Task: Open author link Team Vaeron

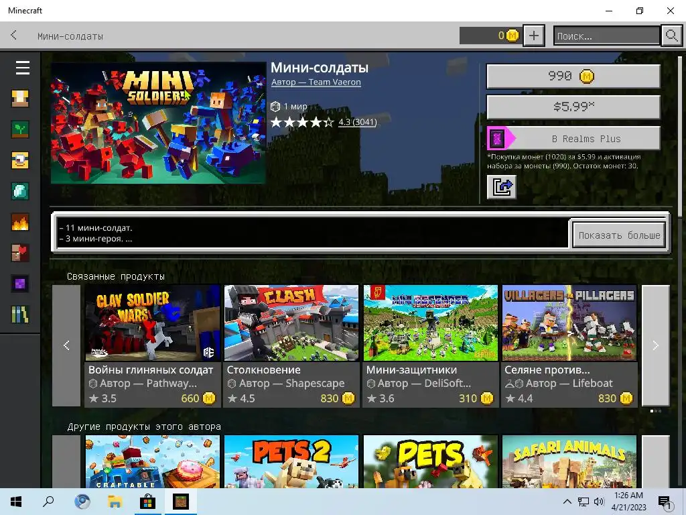Action: point(316,82)
